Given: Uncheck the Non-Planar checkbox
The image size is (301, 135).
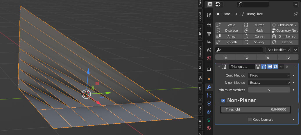Looking at the screenshot, I should pyautogui.click(x=223, y=101).
